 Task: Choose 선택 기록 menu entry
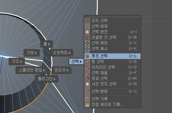(113, 99)
